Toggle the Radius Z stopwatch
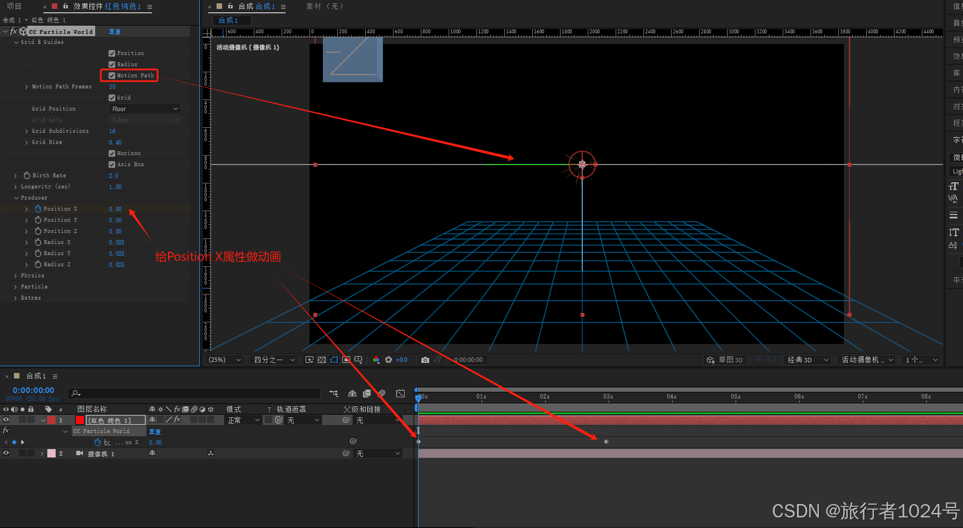The image size is (963, 528). pyautogui.click(x=38, y=265)
